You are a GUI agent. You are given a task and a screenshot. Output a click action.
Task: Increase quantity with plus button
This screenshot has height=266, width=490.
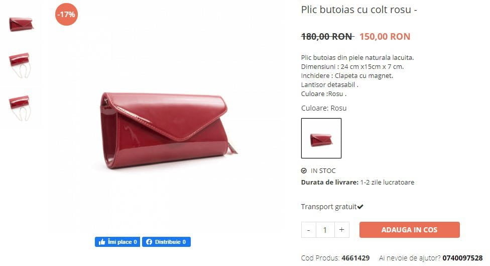click(341, 230)
